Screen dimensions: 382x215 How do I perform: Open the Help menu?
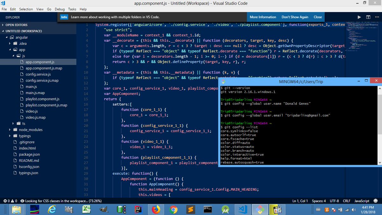[x=83, y=9]
